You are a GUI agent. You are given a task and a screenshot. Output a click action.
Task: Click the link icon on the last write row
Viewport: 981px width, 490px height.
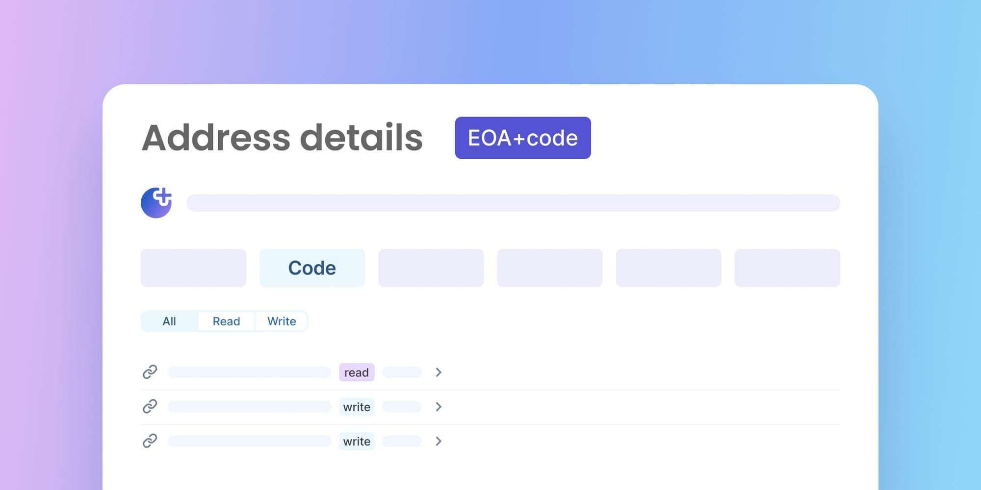(150, 441)
